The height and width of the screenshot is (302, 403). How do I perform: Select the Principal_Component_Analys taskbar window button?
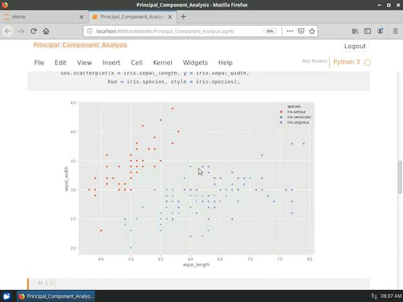56,297
